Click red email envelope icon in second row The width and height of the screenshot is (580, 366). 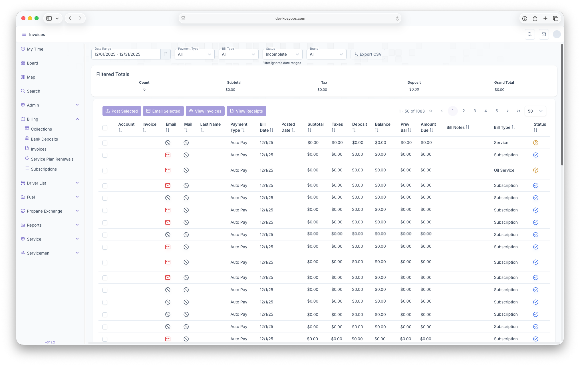(168, 155)
